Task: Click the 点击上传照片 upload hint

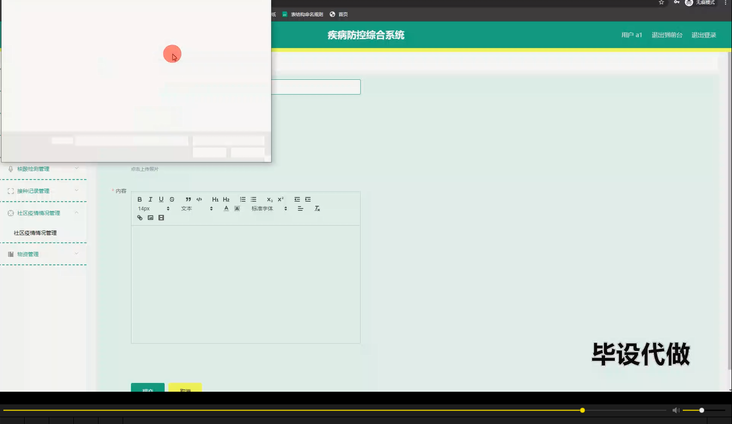Action: tap(144, 169)
